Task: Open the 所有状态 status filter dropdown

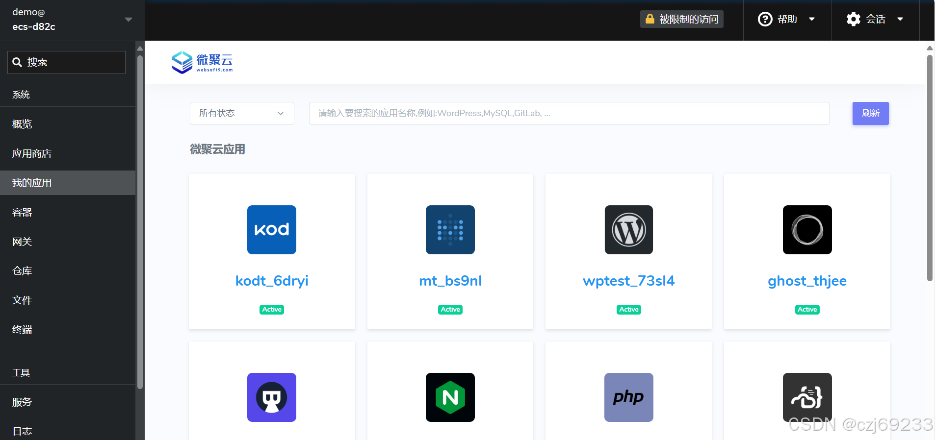Action: coord(242,113)
